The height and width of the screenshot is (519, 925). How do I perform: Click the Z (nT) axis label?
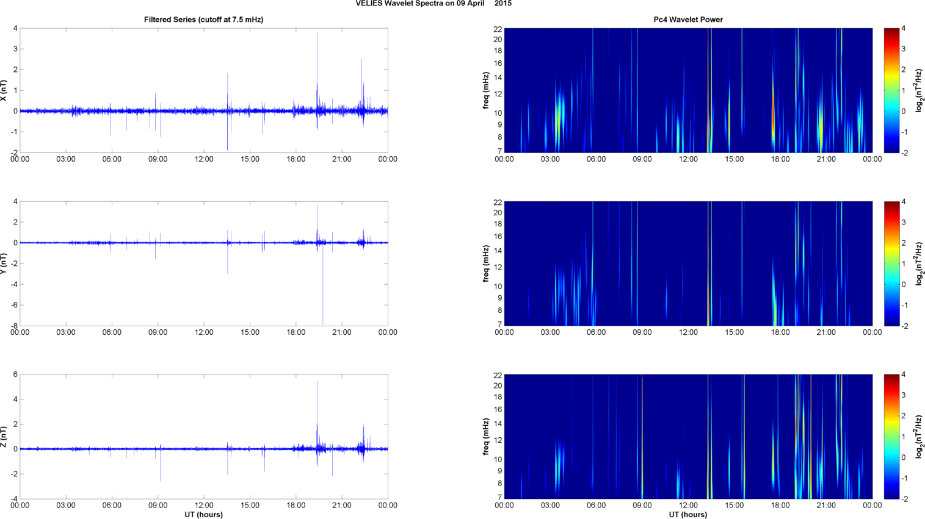coord(4,437)
